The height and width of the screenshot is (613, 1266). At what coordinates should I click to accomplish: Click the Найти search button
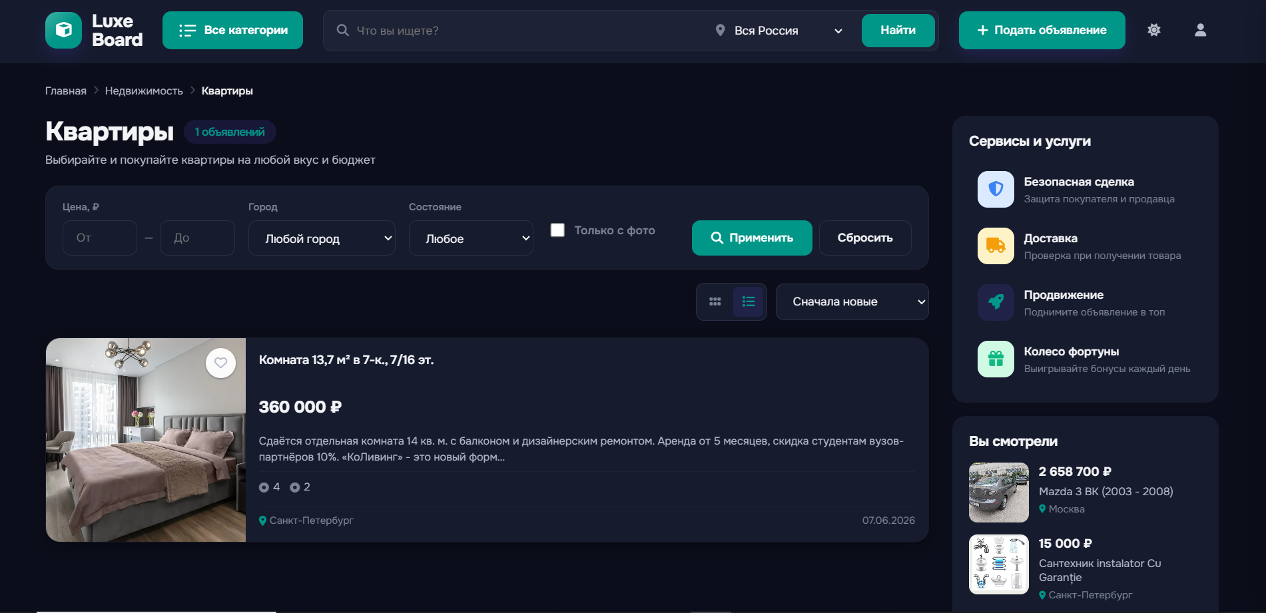898,30
